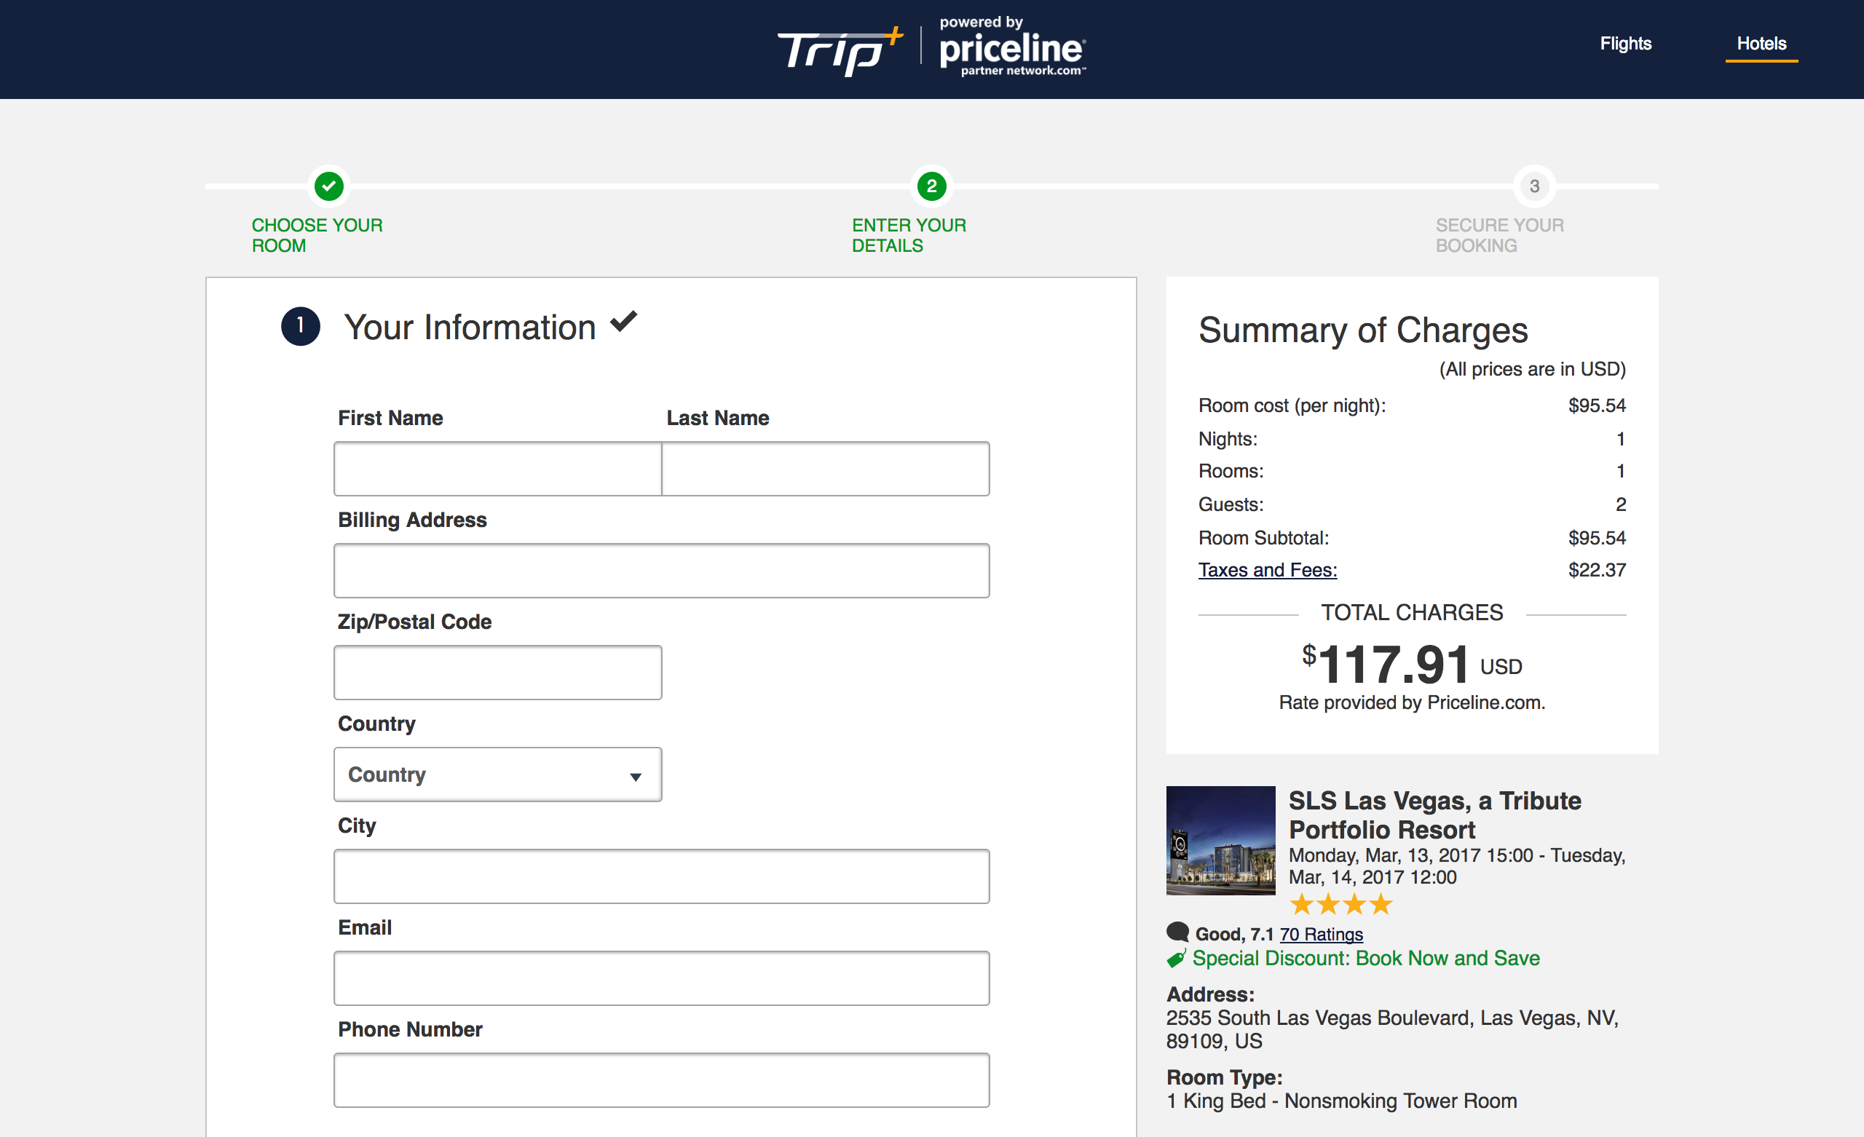Focus the First Name field
Image resolution: width=1864 pixels, height=1137 pixels.
[x=498, y=469]
